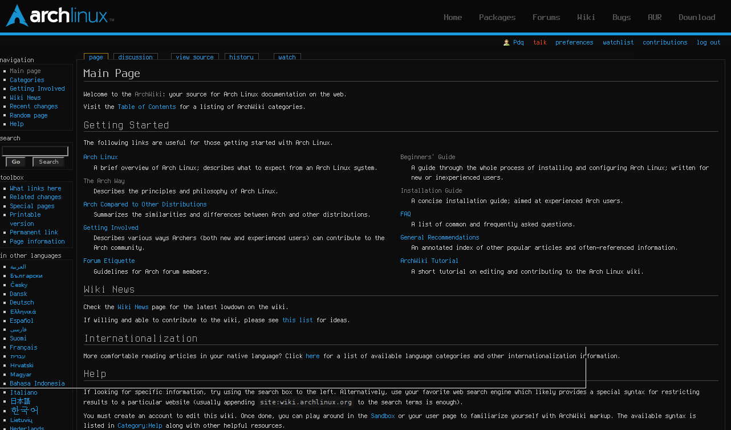
Task: Click the user icon next to Pdq
Action: [x=507, y=42]
